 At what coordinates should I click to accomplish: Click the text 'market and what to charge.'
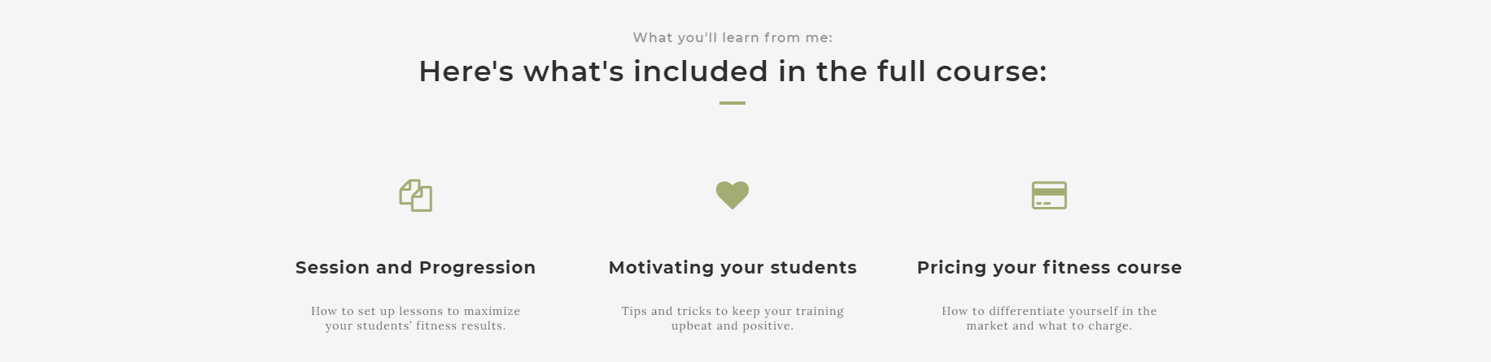pos(1049,325)
